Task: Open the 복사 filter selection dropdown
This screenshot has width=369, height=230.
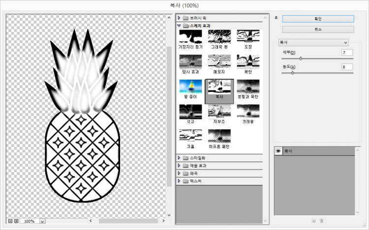Action: click(x=313, y=42)
